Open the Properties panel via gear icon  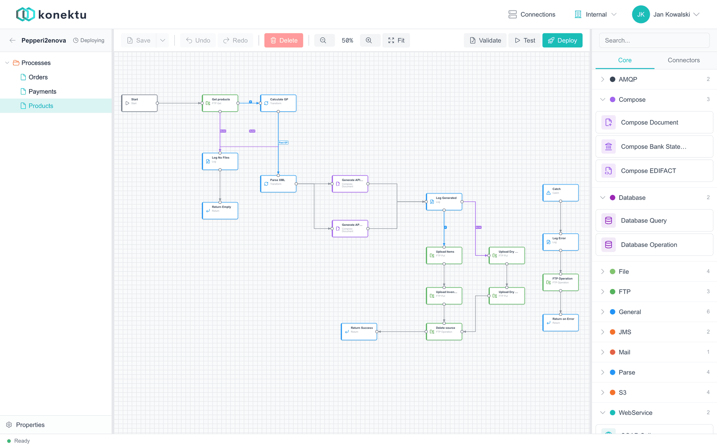(x=9, y=424)
